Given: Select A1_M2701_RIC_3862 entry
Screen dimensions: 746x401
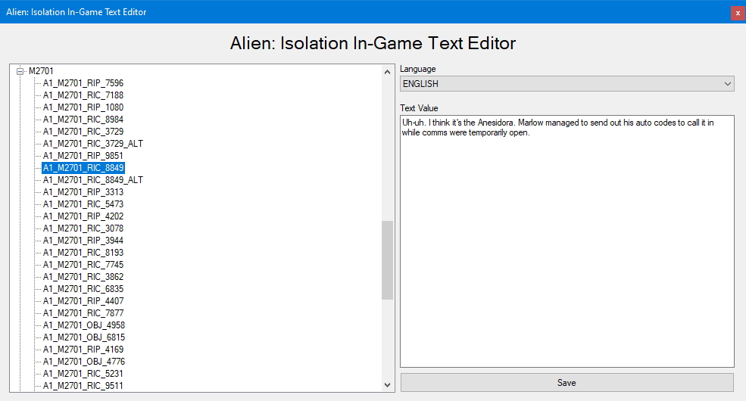Looking at the screenshot, I should tap(83, 277).
